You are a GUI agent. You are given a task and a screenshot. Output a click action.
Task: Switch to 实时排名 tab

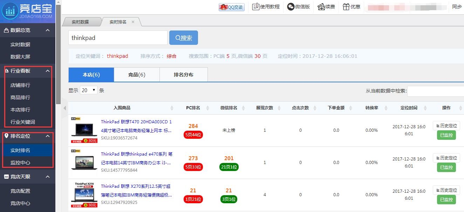118,22
